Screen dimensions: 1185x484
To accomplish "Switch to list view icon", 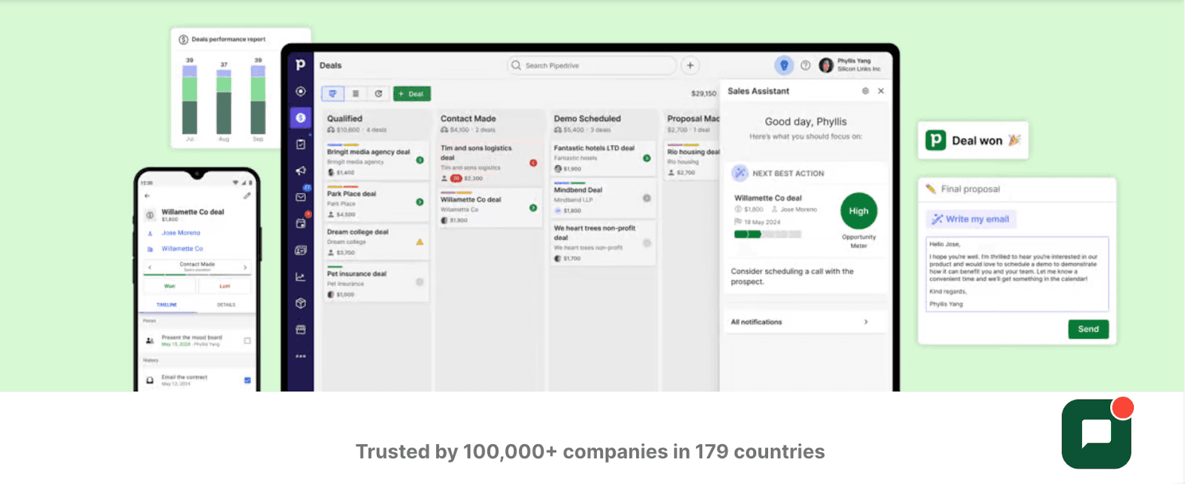I will coord(355,93).
